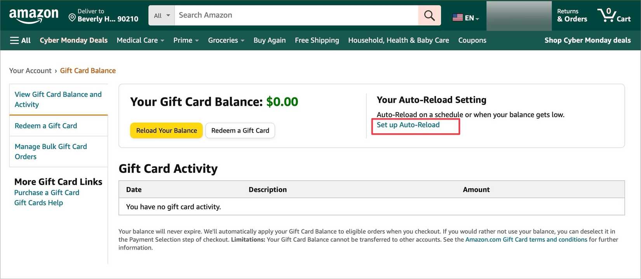Open Returns & Orders

coord(571,15)
